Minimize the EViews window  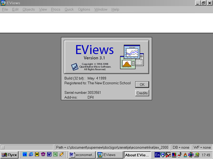pos(198,3)
